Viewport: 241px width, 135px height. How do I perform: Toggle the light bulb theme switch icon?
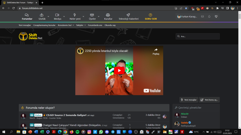click(x=216, y=16)
